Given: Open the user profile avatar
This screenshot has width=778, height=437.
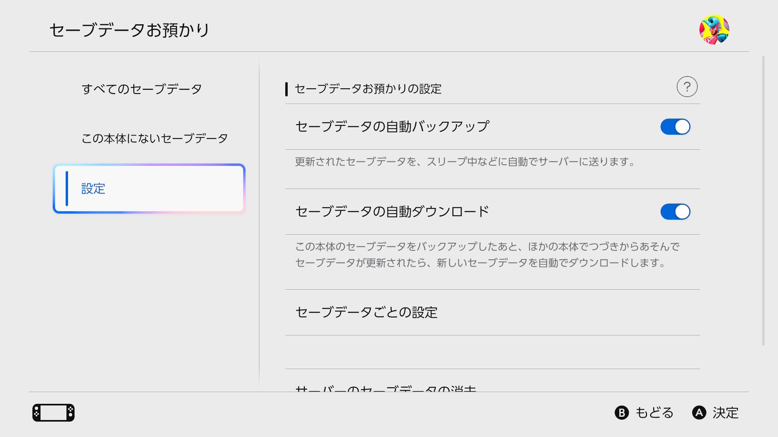Looking at the screenshot, I should pyautogui.click(x=714, y=30).
